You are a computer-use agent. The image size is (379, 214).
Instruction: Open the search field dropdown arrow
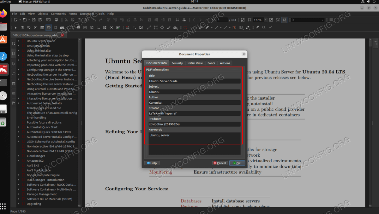[x=322, y=20]
